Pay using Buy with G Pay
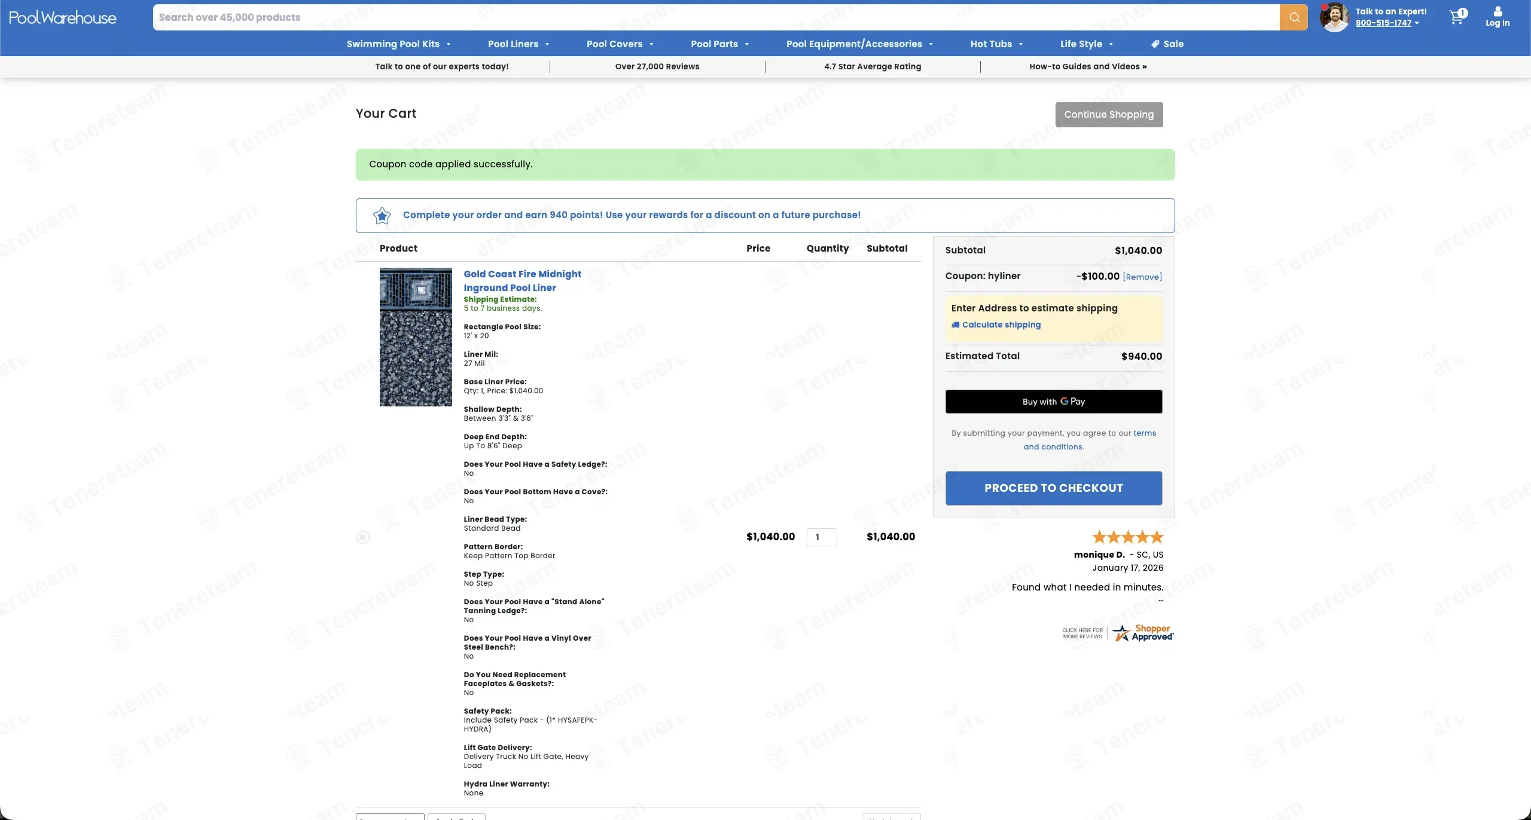Image resolution: width=1531 pixels, height=820 pixels. coord(1053,402)
